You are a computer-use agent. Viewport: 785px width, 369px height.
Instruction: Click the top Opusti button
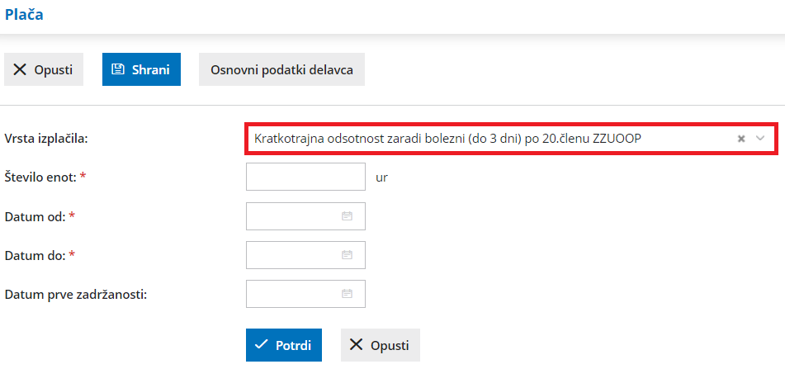[x=44, y=69]
